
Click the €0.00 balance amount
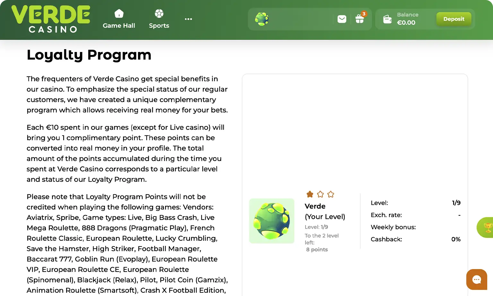point(406,22)
